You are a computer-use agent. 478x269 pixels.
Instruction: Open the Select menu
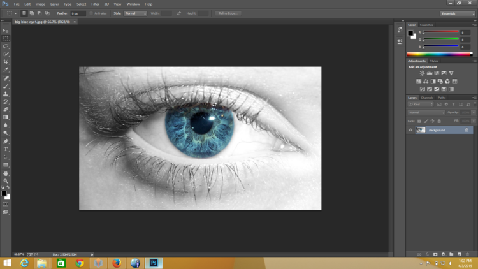click(x=81, y=4)
